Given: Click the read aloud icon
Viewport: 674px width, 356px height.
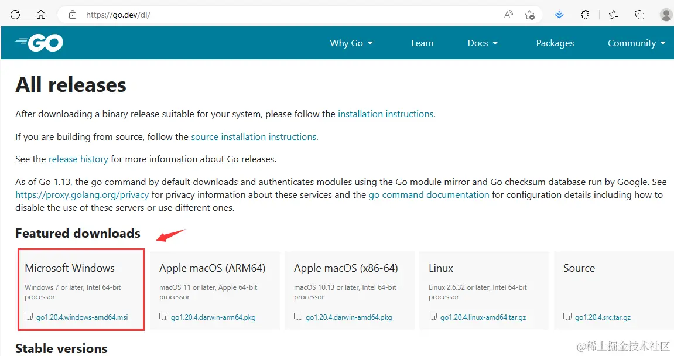Looking at the screenshot, I should coord(508,15).
